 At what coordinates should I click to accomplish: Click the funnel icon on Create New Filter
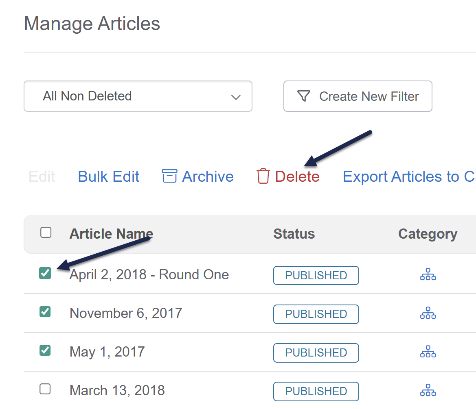coord(304,96)
